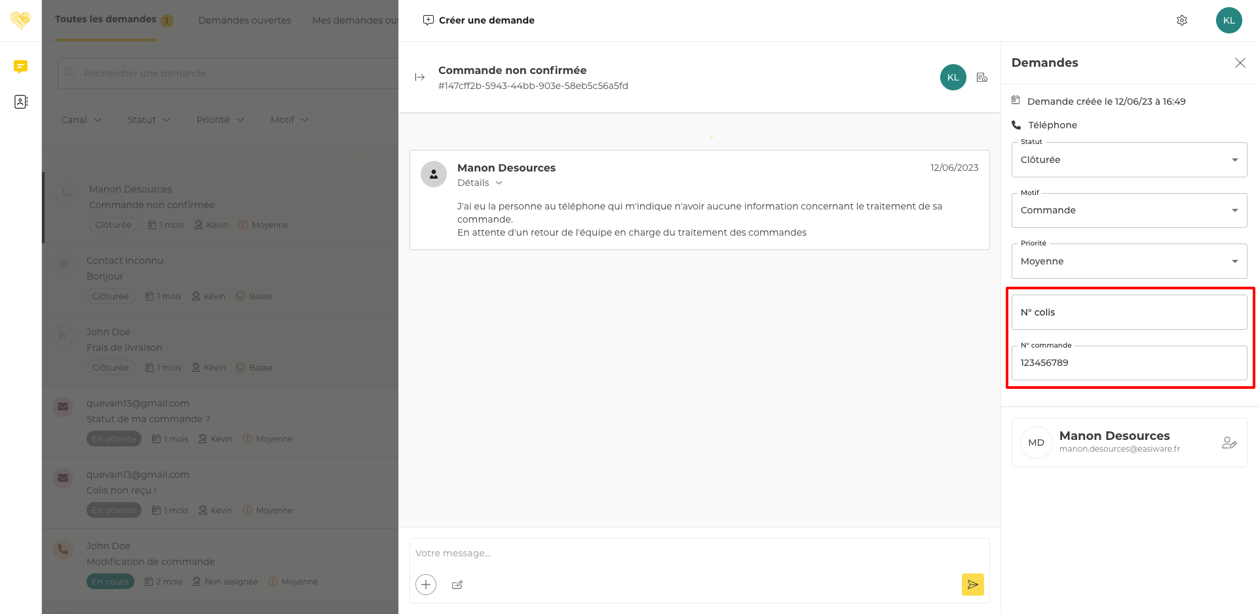Open the Statut dropdown showing Clôturée
1258x614 pixels.
coord(1129,160)
